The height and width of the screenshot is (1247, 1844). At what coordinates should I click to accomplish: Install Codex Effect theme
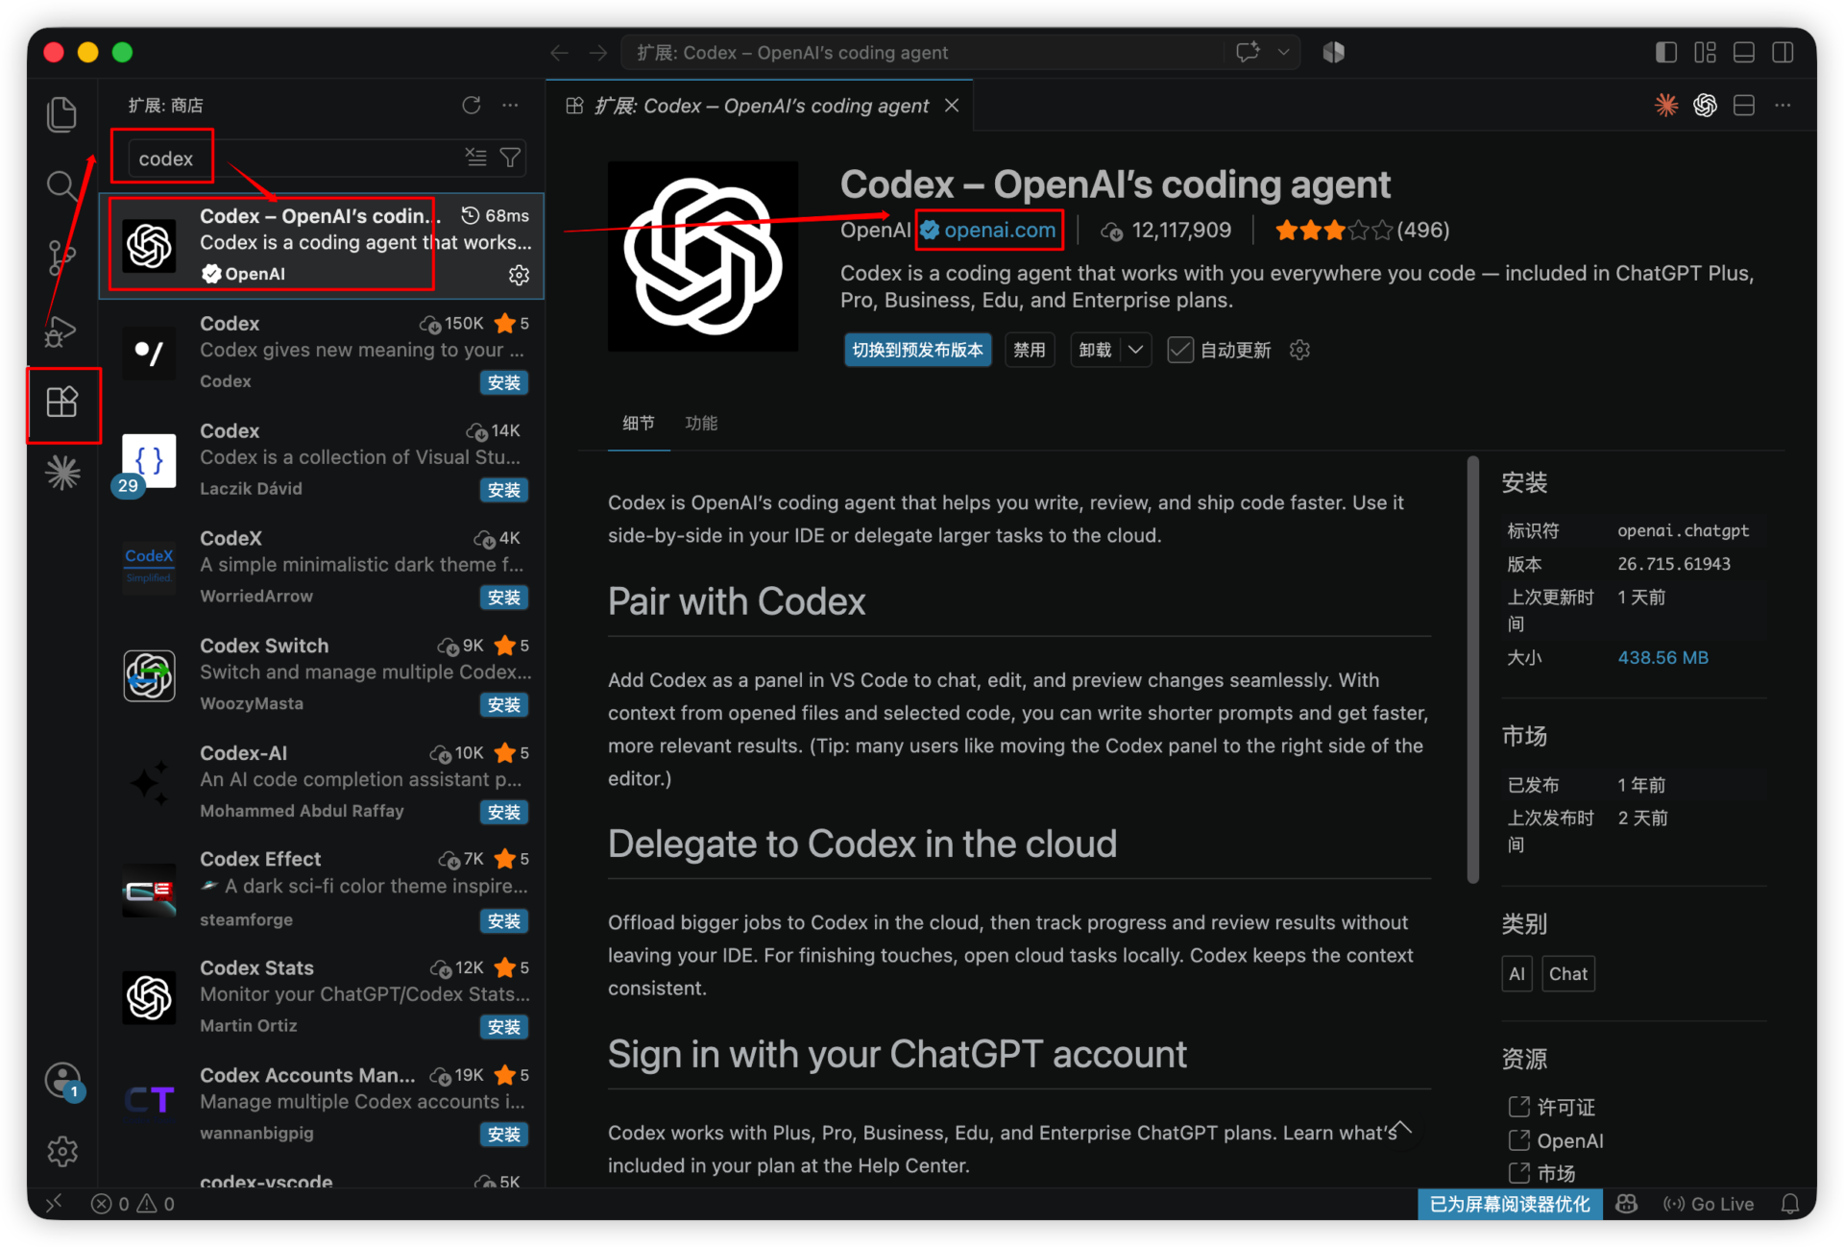[x=503, y=921]
